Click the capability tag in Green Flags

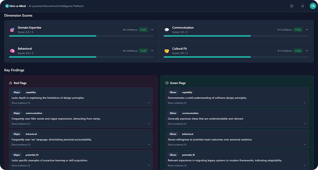tap(187, 92)
